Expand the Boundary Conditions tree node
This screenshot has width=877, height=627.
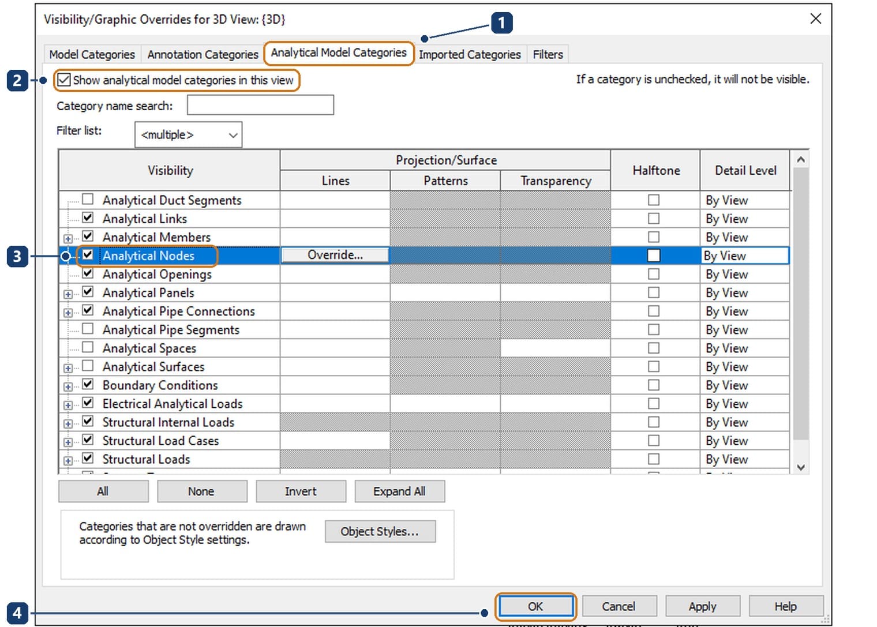[68, 386]
